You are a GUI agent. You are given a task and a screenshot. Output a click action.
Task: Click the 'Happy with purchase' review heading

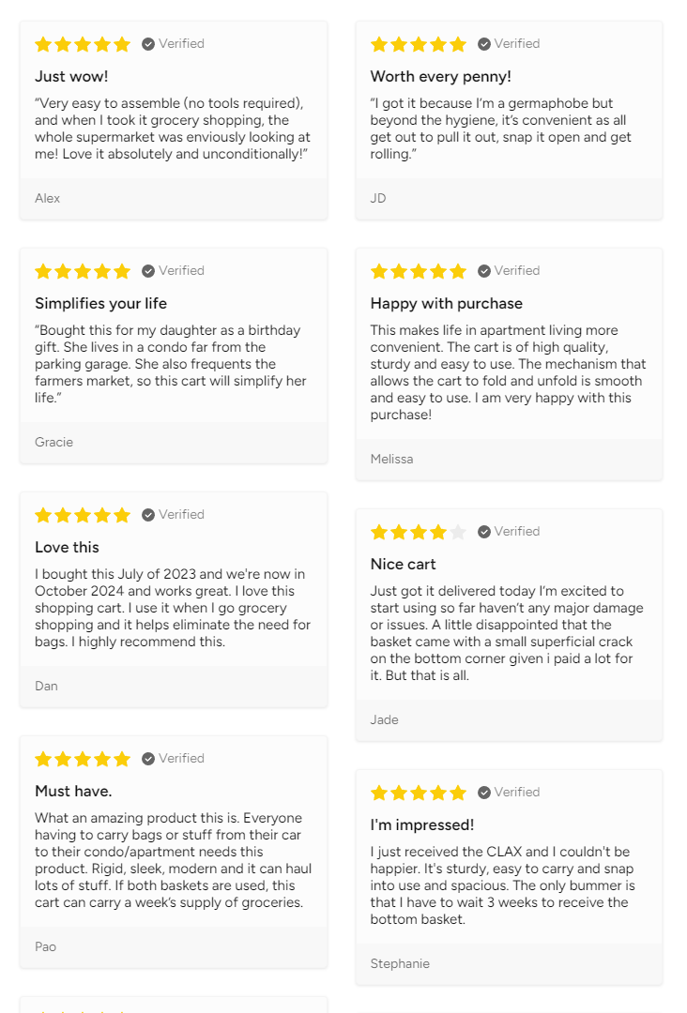coord(446,304)
